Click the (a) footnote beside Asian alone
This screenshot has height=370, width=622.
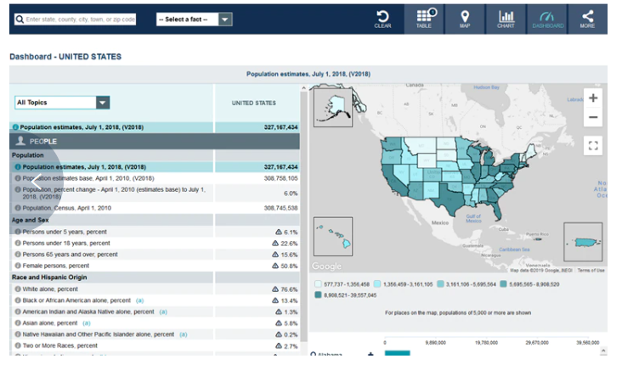[x=86, y=323]
